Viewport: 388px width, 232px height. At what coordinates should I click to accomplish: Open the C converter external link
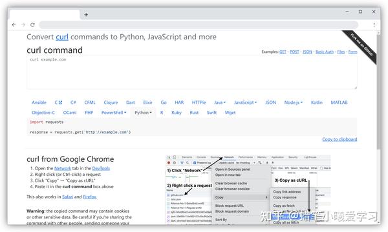pos(58,102)
